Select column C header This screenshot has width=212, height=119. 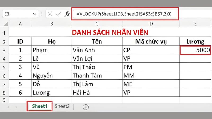97,24
